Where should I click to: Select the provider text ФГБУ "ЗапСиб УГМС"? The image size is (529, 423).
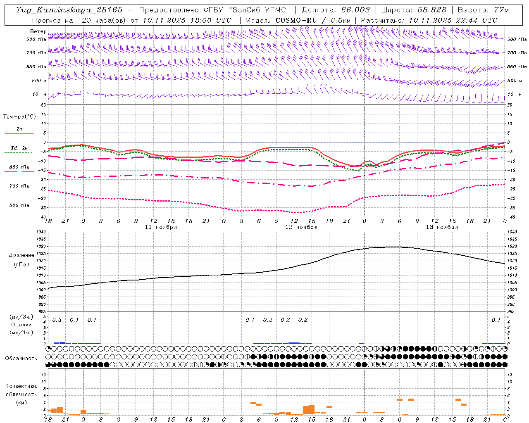point(247,10)
